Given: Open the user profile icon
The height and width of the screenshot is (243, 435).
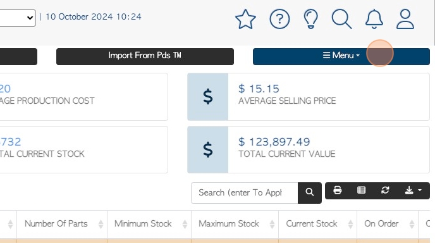Looking at the screenshot, I should coord(405,19).
